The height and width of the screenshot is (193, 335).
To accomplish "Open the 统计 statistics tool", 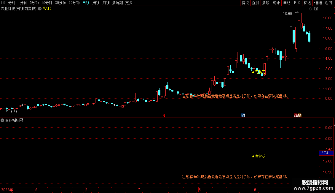I will (x=276, y=3).
